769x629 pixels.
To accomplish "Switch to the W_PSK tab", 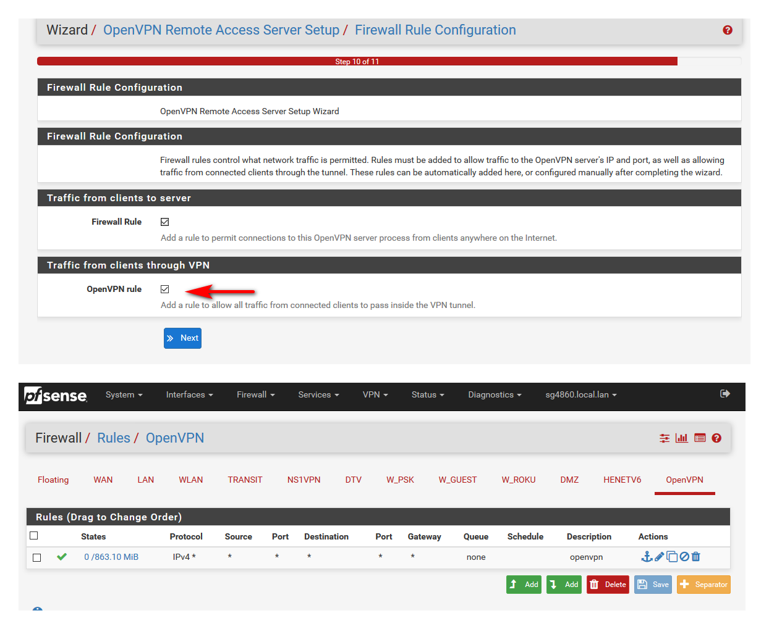I will (401, 480).
